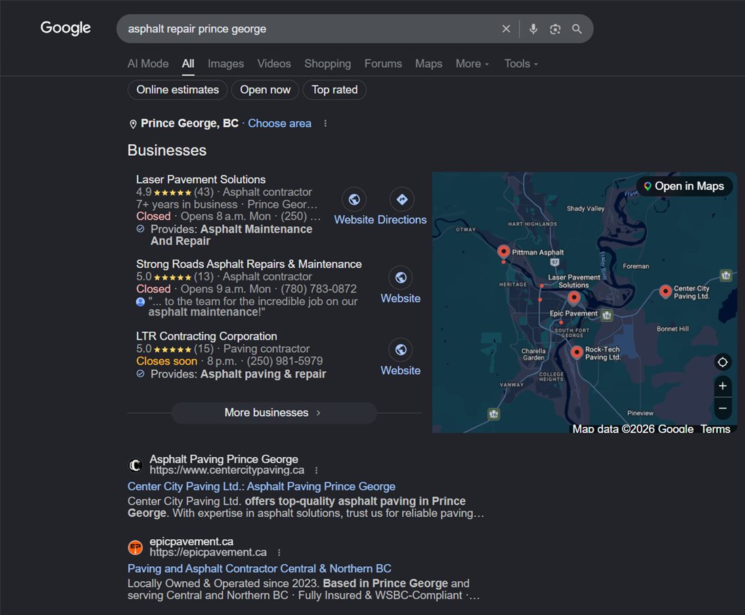
Task: Click the Choose area link
Action: [x=279, y=123]
